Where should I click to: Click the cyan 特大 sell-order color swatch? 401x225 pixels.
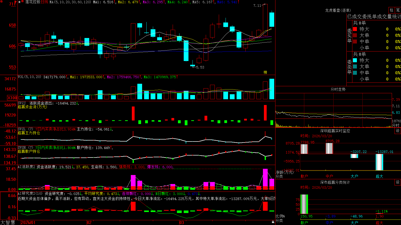[x=355, y=60]
